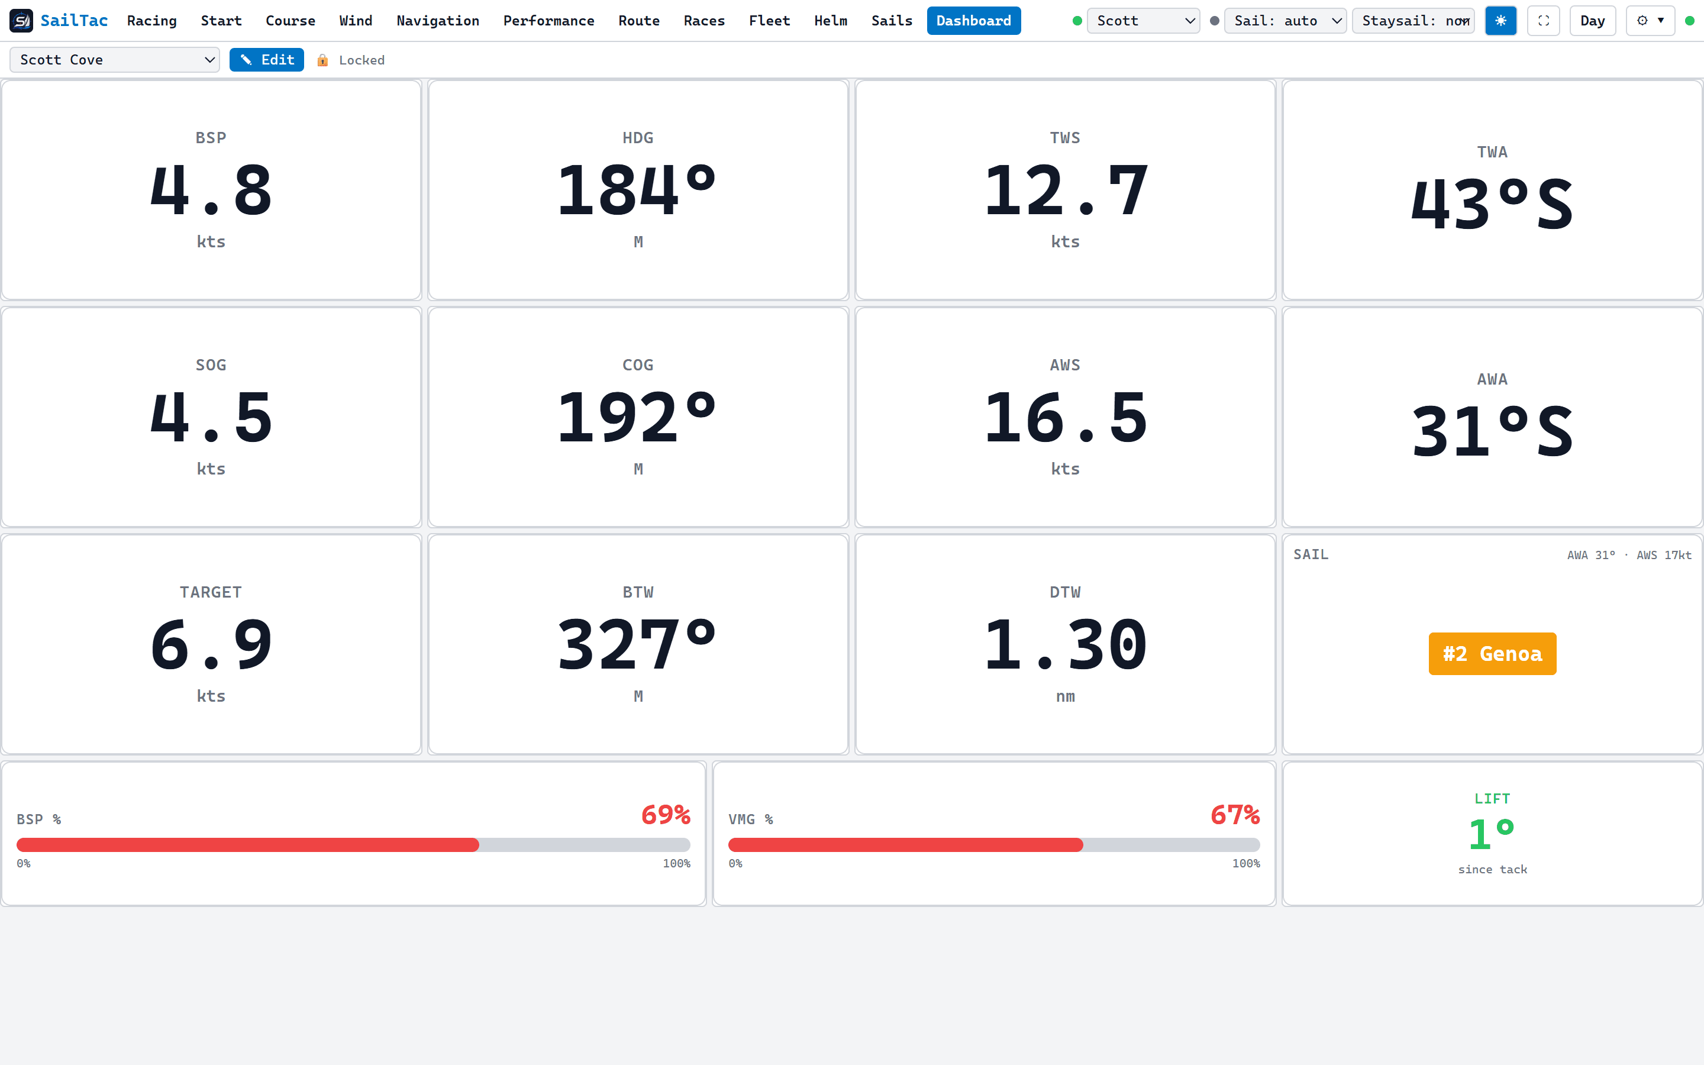Click the #2 Genoa sail badge
Screen dimensions: 1704x1065
(1492, 654)
